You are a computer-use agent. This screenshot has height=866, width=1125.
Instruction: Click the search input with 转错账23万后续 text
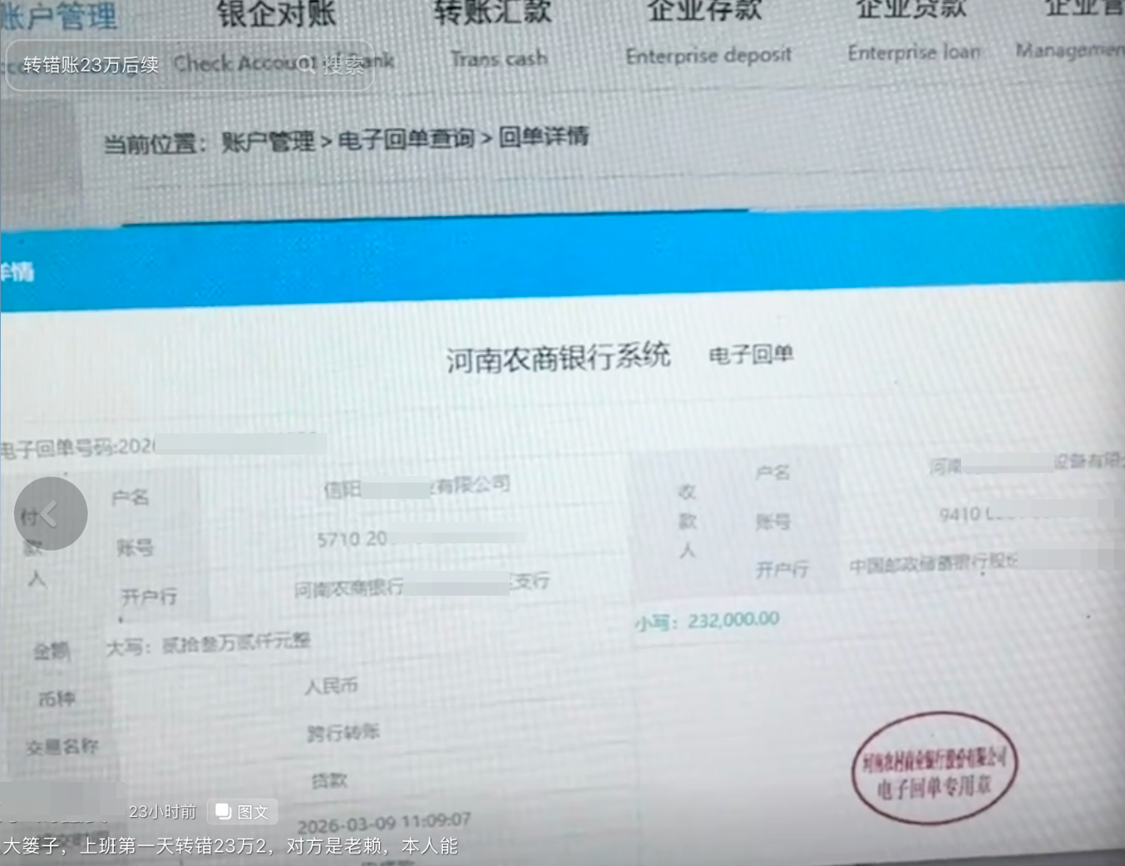91,65
